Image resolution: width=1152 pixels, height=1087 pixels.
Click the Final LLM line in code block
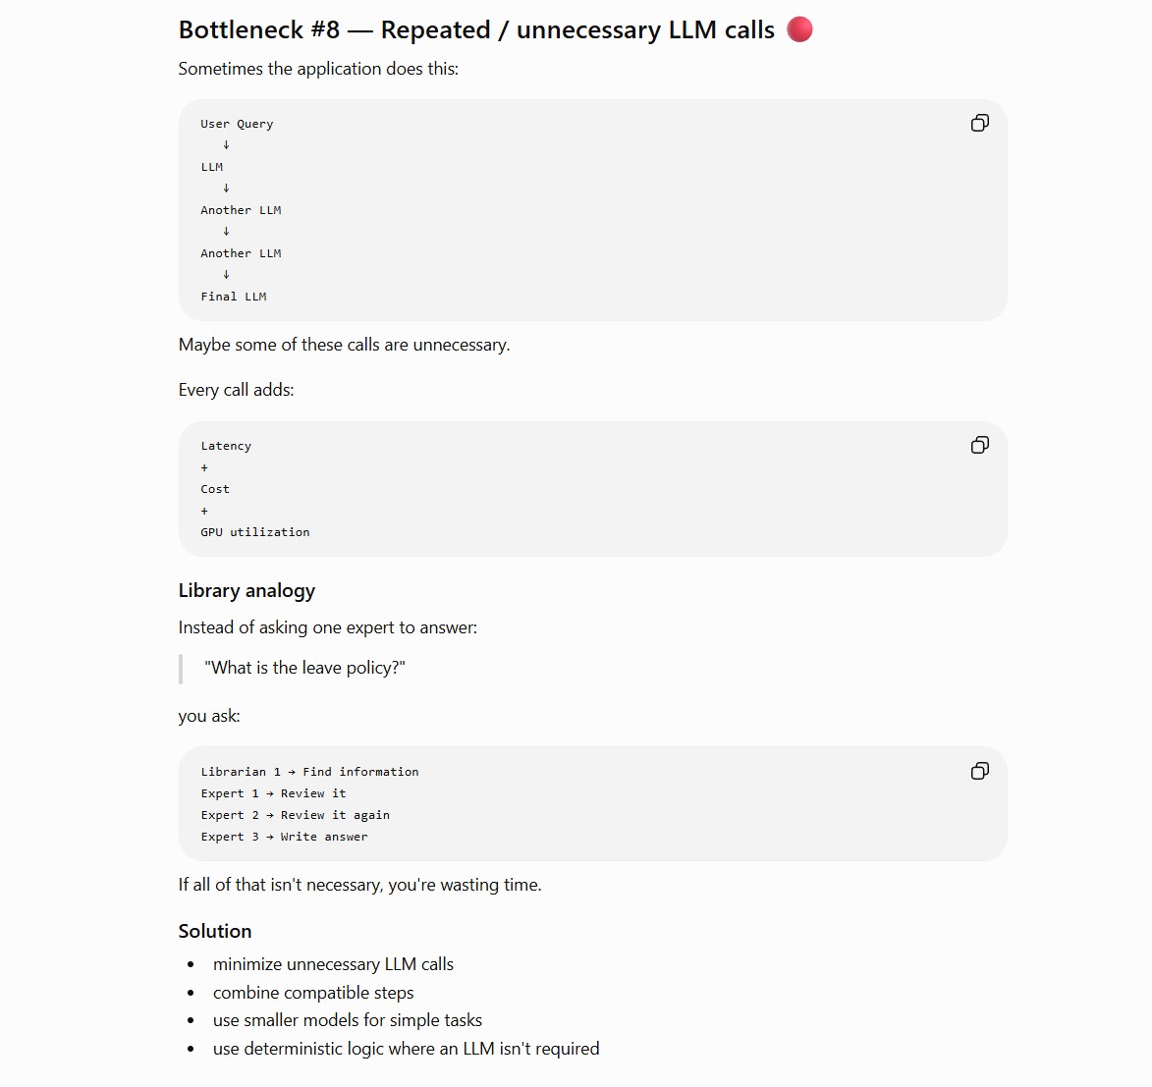click(234, 297)
